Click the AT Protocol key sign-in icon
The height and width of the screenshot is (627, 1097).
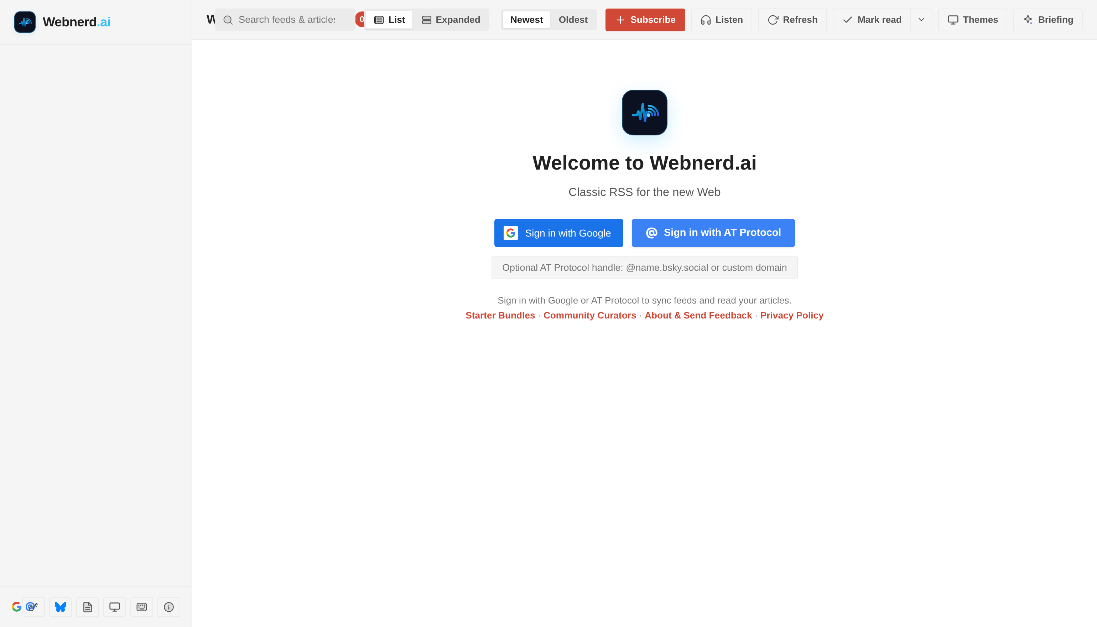pos(33,607)
